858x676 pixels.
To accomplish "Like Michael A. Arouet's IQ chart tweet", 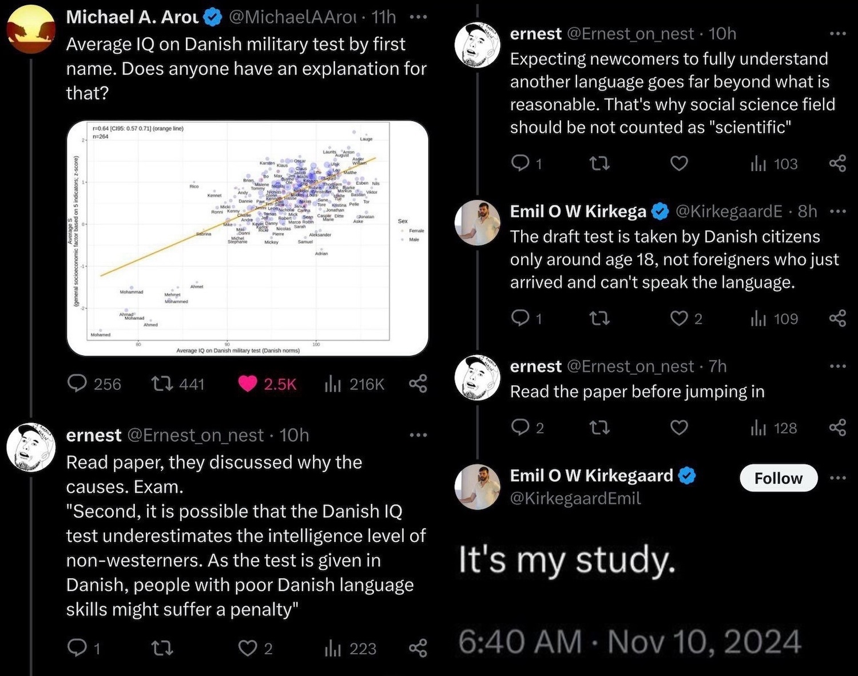I will click(248, 384).
